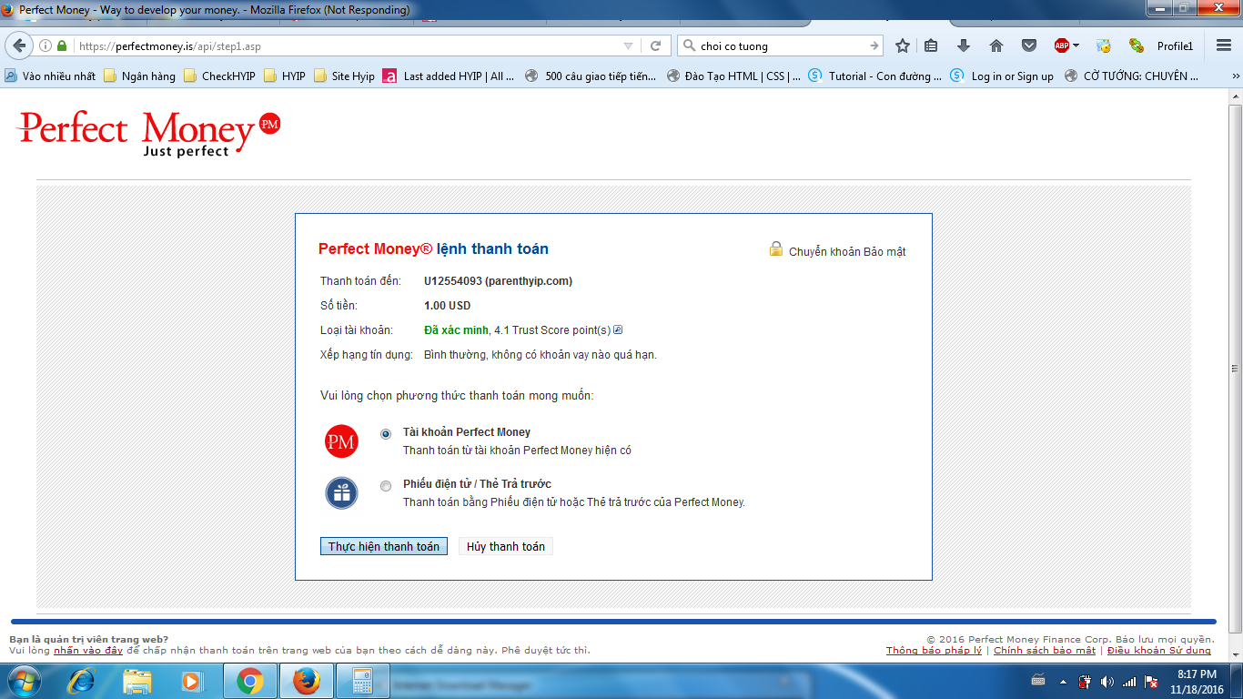1243x699 pixels.
Task: Open the Windows Start menu
Action: coord(25,681)
